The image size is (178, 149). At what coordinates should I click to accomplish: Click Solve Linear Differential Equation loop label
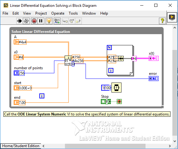point(41,32)
